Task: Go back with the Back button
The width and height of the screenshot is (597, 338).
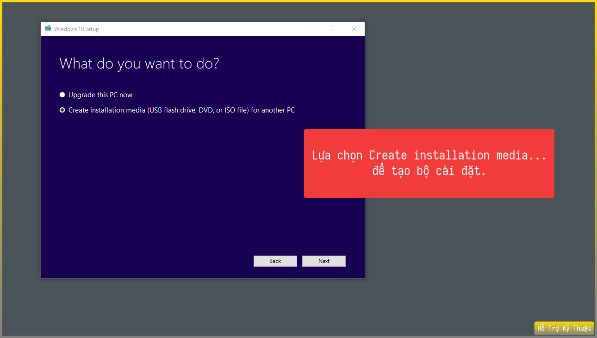Action: point(275,261)
